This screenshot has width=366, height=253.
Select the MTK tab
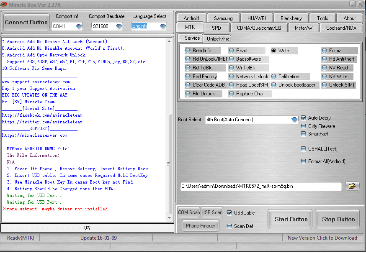(190, 27)
